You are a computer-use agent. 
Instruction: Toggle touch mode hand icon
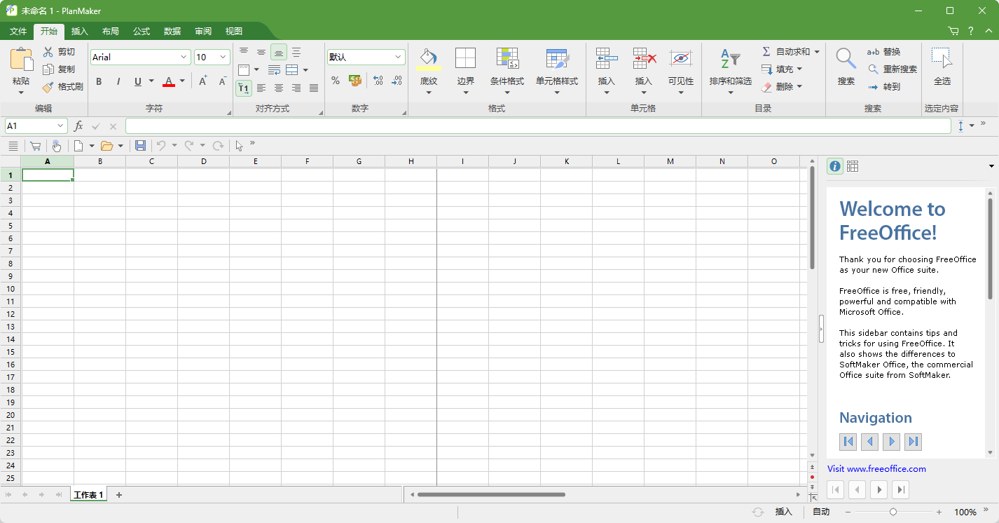coord(56,146)
